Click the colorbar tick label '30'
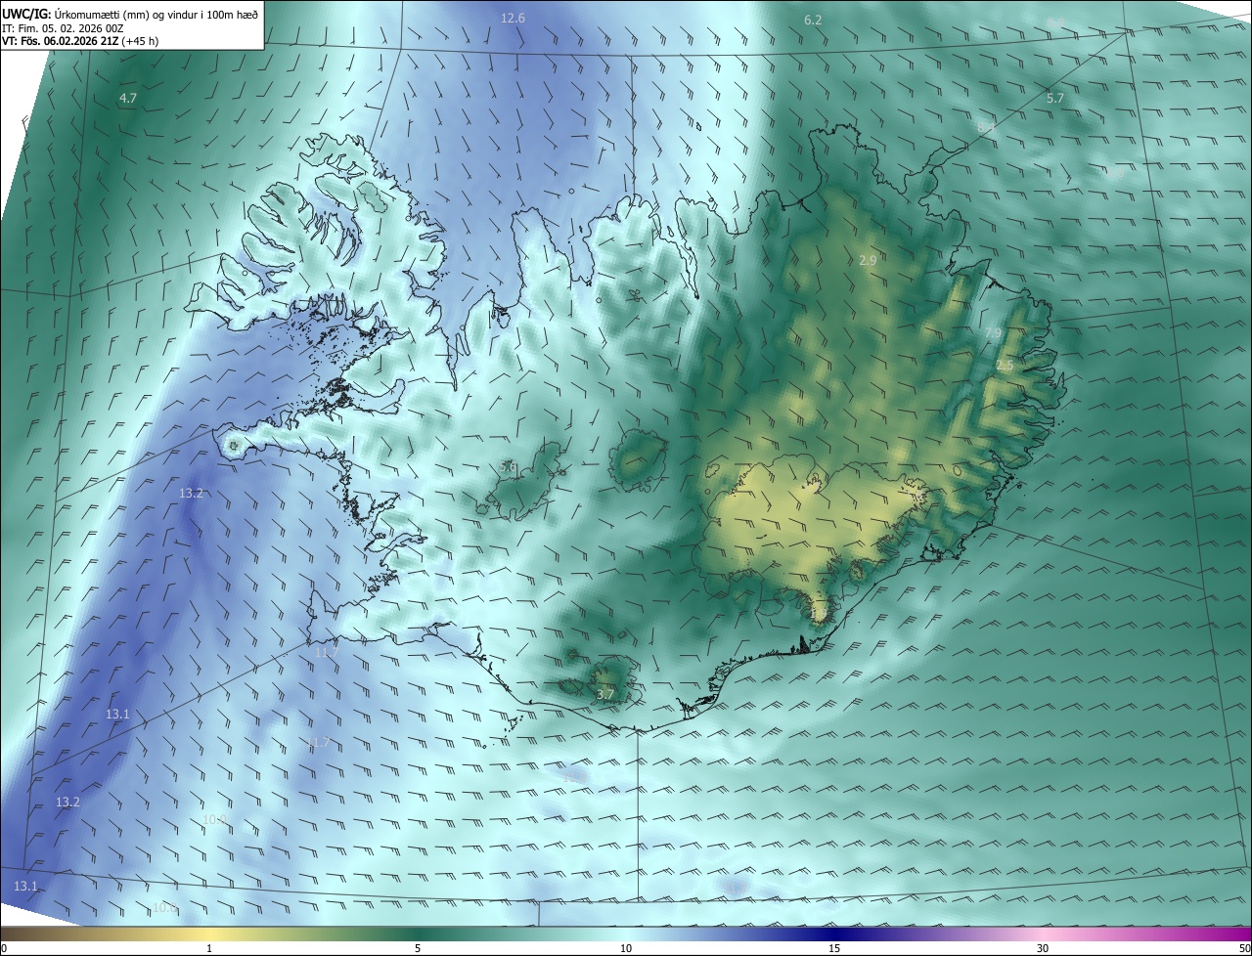The image size is (1252, 956). click(1043, 948)
